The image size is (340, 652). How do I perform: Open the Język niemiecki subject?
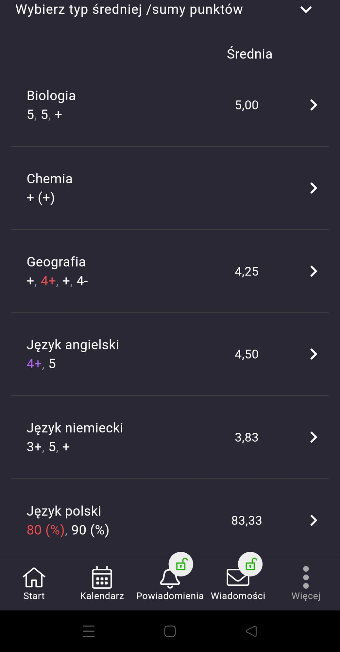[75, 428]
